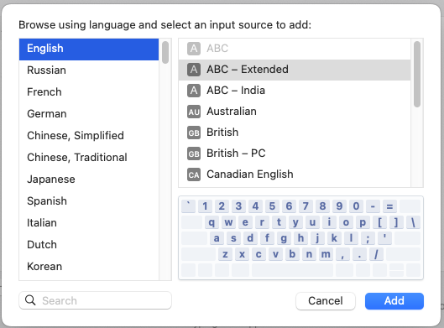Viewport: 444px width, 328px height.
Task: Click the input sources list scrollbar
Action: [417, 74]
